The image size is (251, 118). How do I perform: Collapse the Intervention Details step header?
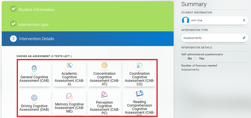point(37,39)
